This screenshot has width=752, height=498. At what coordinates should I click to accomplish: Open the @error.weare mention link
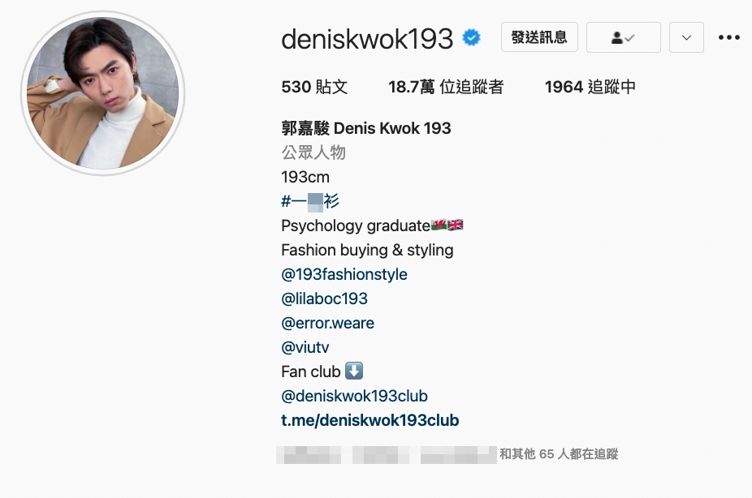[x=327, y=324]
